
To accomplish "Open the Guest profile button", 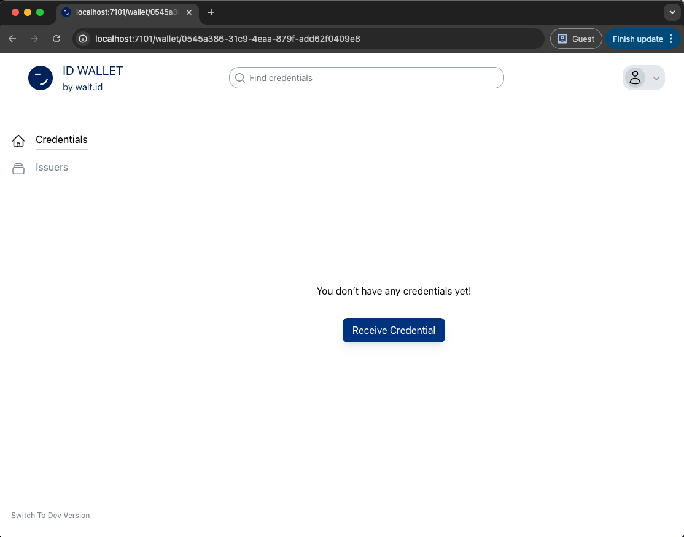I will [576, 39].
